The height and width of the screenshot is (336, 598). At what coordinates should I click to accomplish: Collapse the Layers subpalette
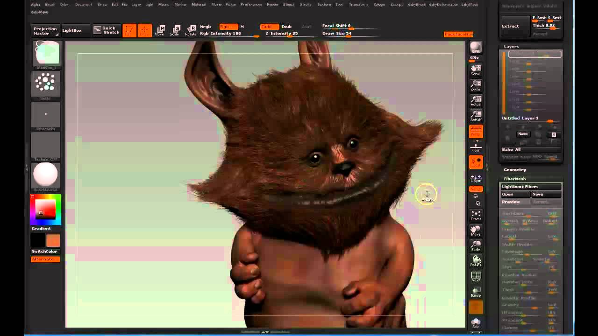[x=511, y=47]
